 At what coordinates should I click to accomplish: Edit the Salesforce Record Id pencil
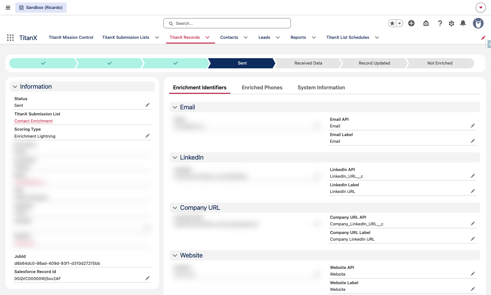(148, 278)
